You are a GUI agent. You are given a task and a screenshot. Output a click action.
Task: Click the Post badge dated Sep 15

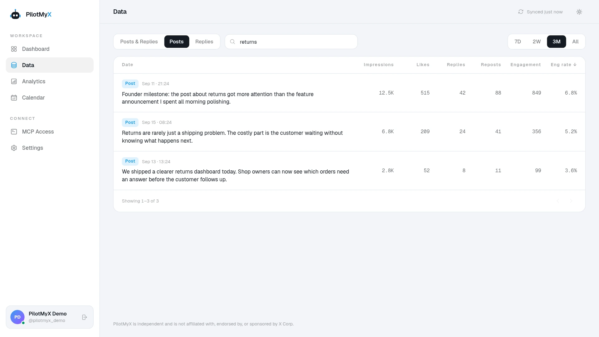click(130, 122)
